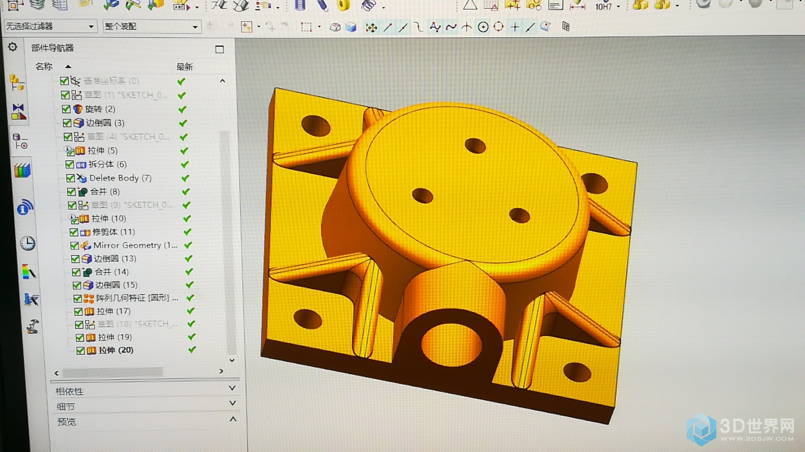Image resolution: width=805 pixels, height=452 pixels.
Task: Collapse the 预览 panel section
Action: 233,419
